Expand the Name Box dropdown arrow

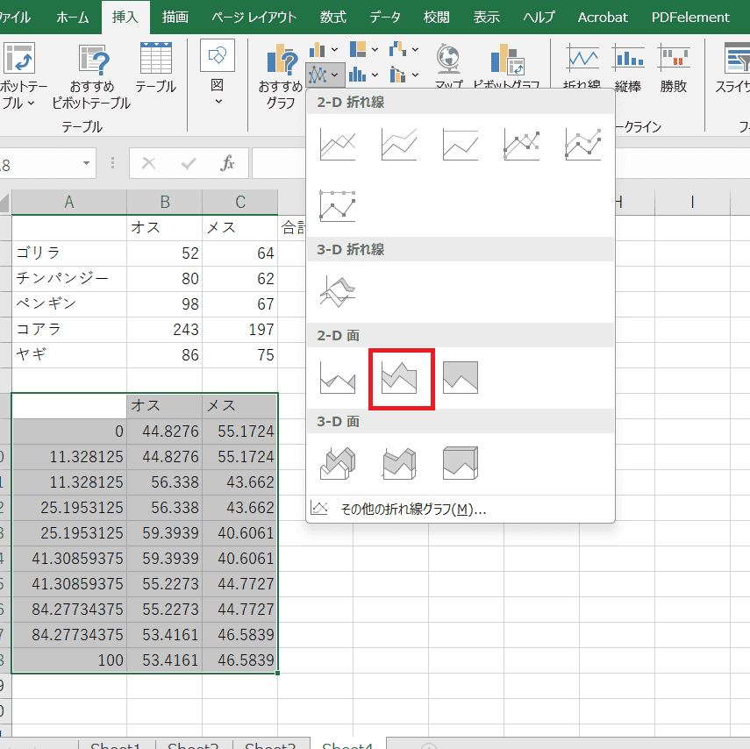coord(86,164)
